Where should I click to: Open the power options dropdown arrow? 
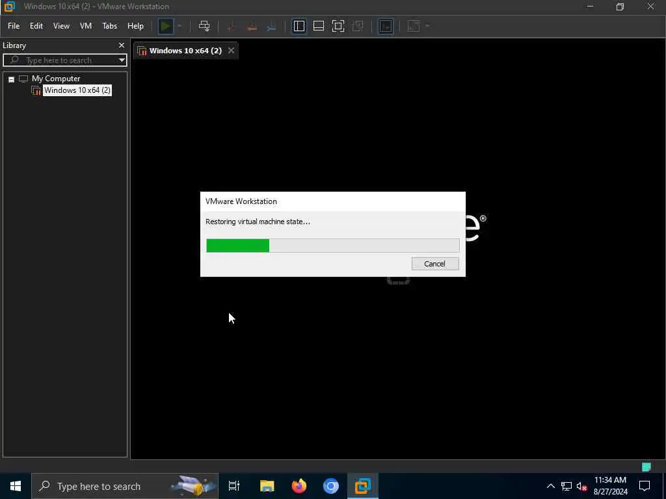[180, 26]
